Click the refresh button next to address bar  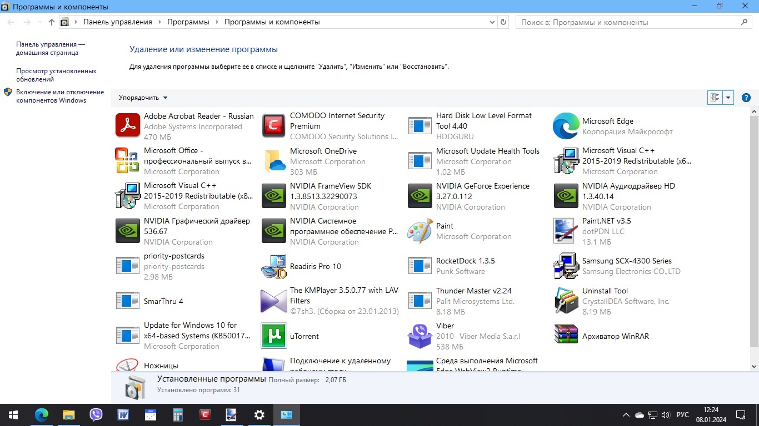tap(503, 22)
